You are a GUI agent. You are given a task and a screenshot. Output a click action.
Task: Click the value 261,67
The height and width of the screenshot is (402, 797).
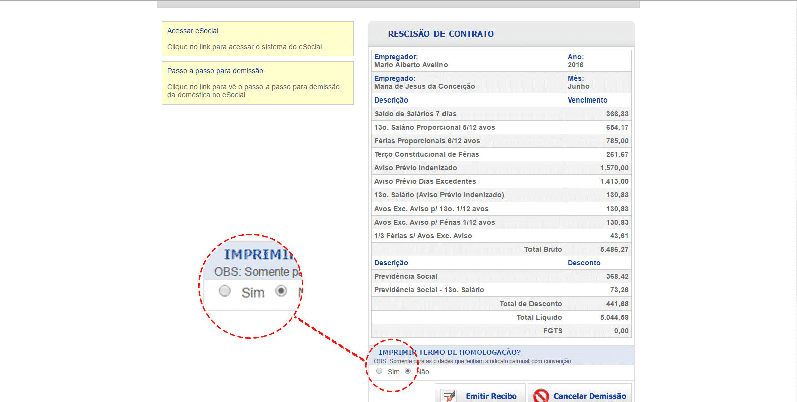(617, 154)
